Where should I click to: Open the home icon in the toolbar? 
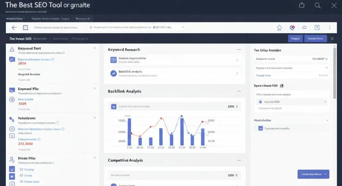tap(279, 27)
